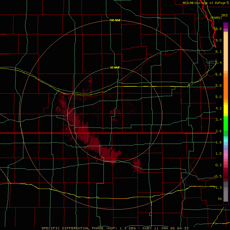The width and height of the screenshot is (230, 230).
Task: Click the 8.2 legend value
Action: point(218,51)
